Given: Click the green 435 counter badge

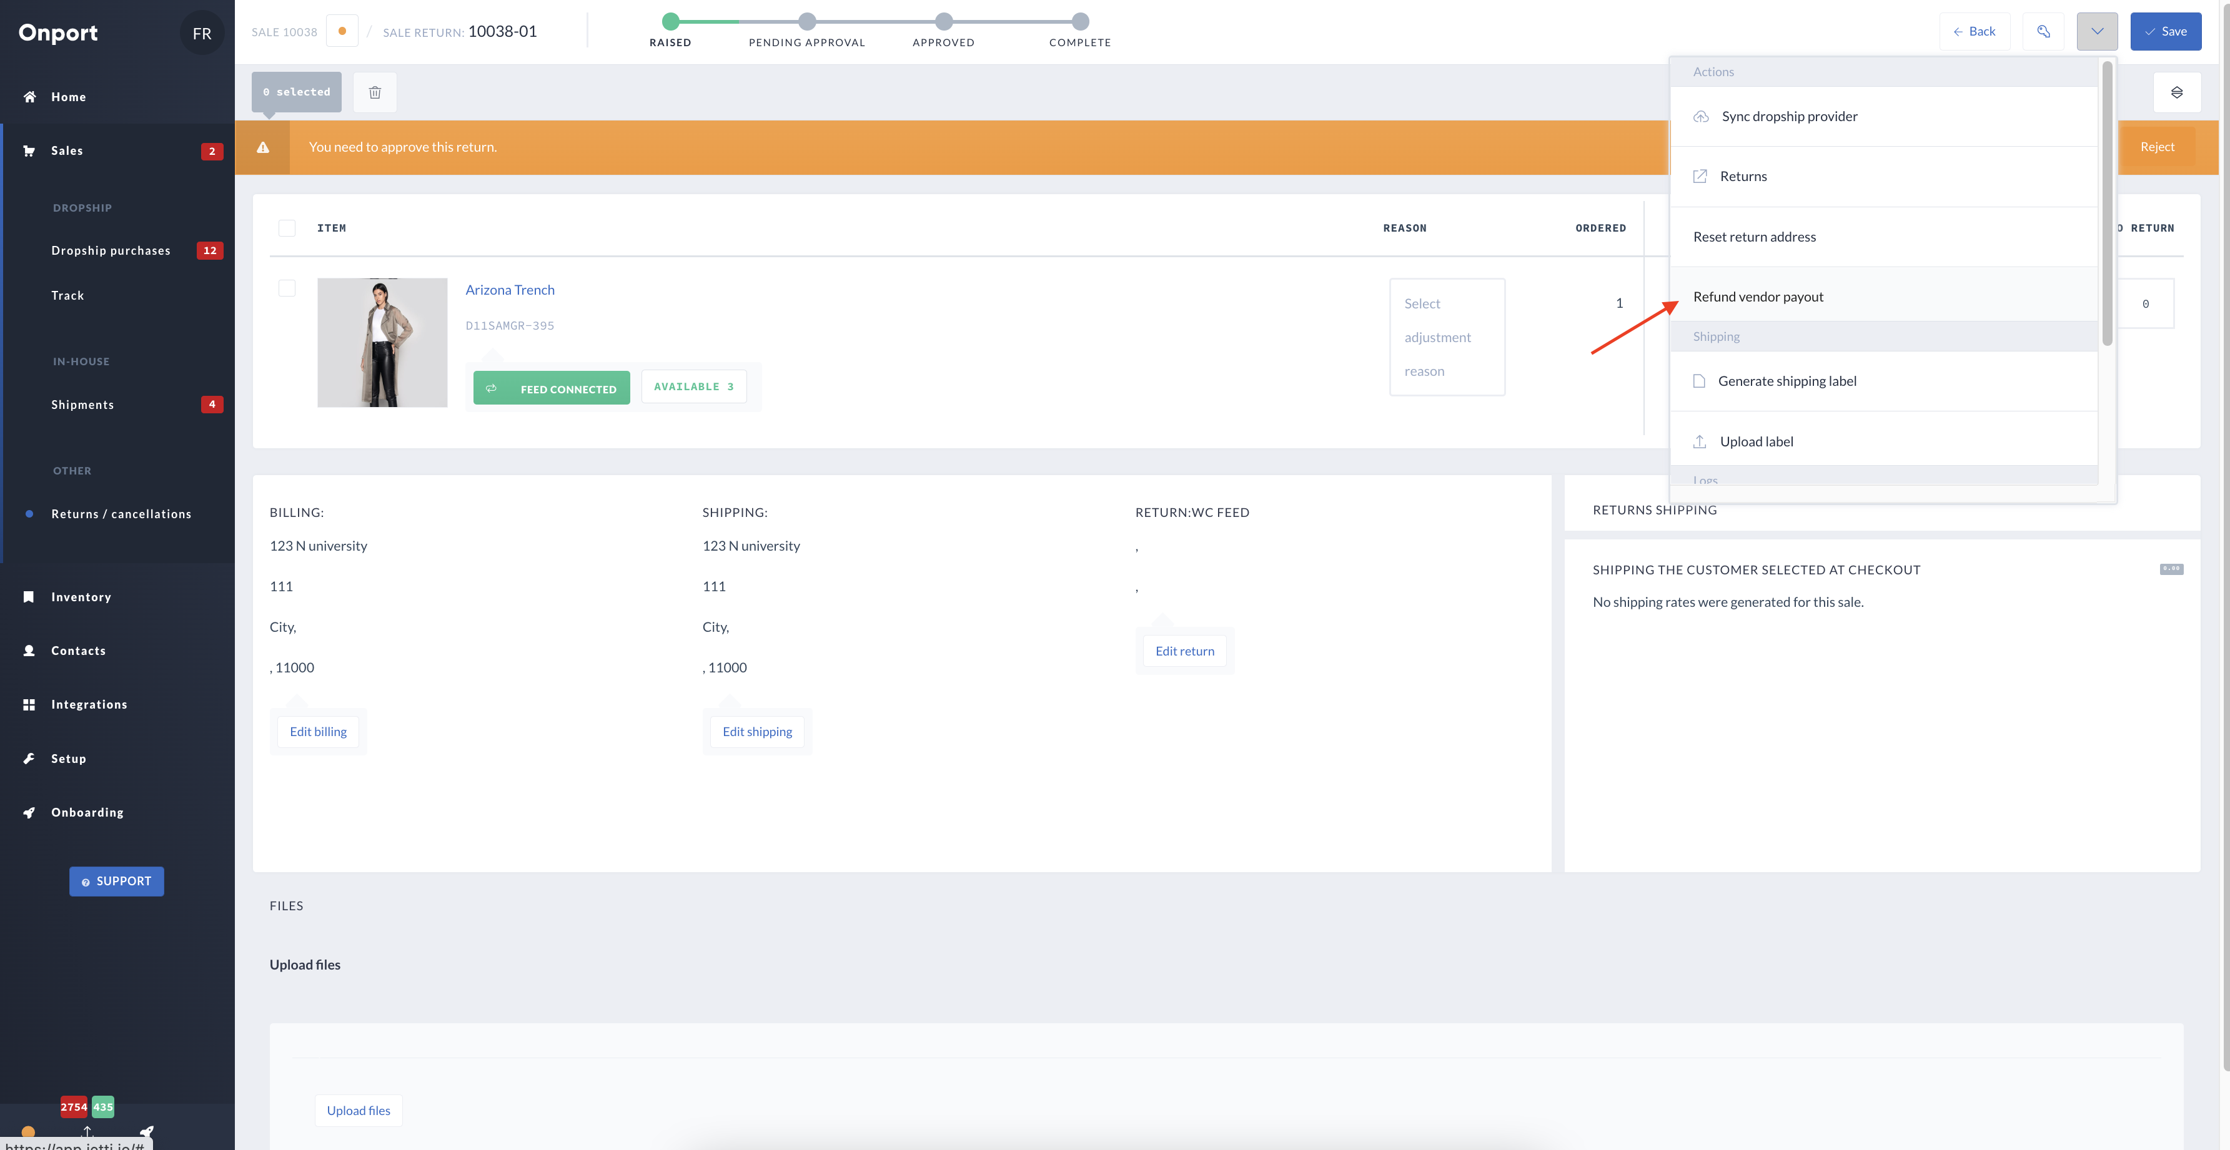Looking at the screenshot, I should pyautogui.click(x=103, y=1107).
